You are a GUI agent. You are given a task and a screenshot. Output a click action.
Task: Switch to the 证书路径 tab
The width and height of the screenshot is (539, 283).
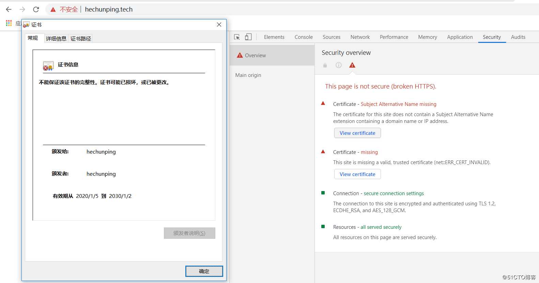point(81,38)
